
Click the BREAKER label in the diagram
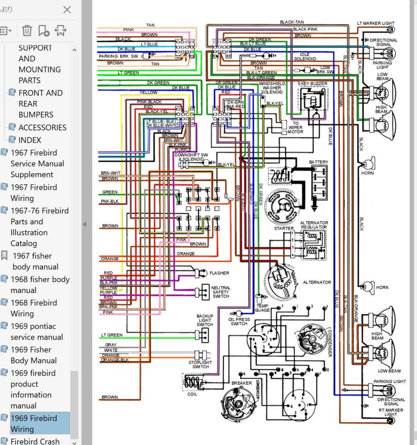242,383
